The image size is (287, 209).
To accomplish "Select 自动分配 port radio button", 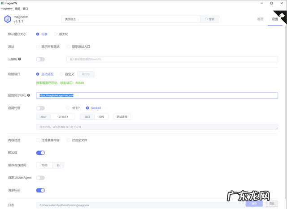I will pos(38,74).
